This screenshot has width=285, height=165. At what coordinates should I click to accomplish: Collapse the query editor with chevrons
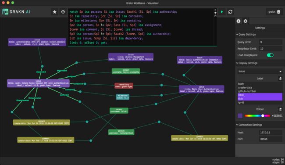pyautogui.click(x=215, y=16)
